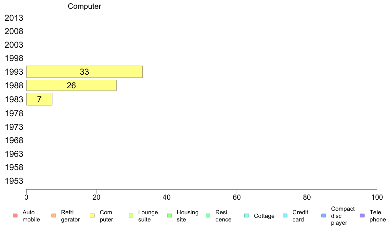Select the 40 axis tick label
Image resolution: width=386 pixels, height=239 pixels.
click(x=167, y=197)
